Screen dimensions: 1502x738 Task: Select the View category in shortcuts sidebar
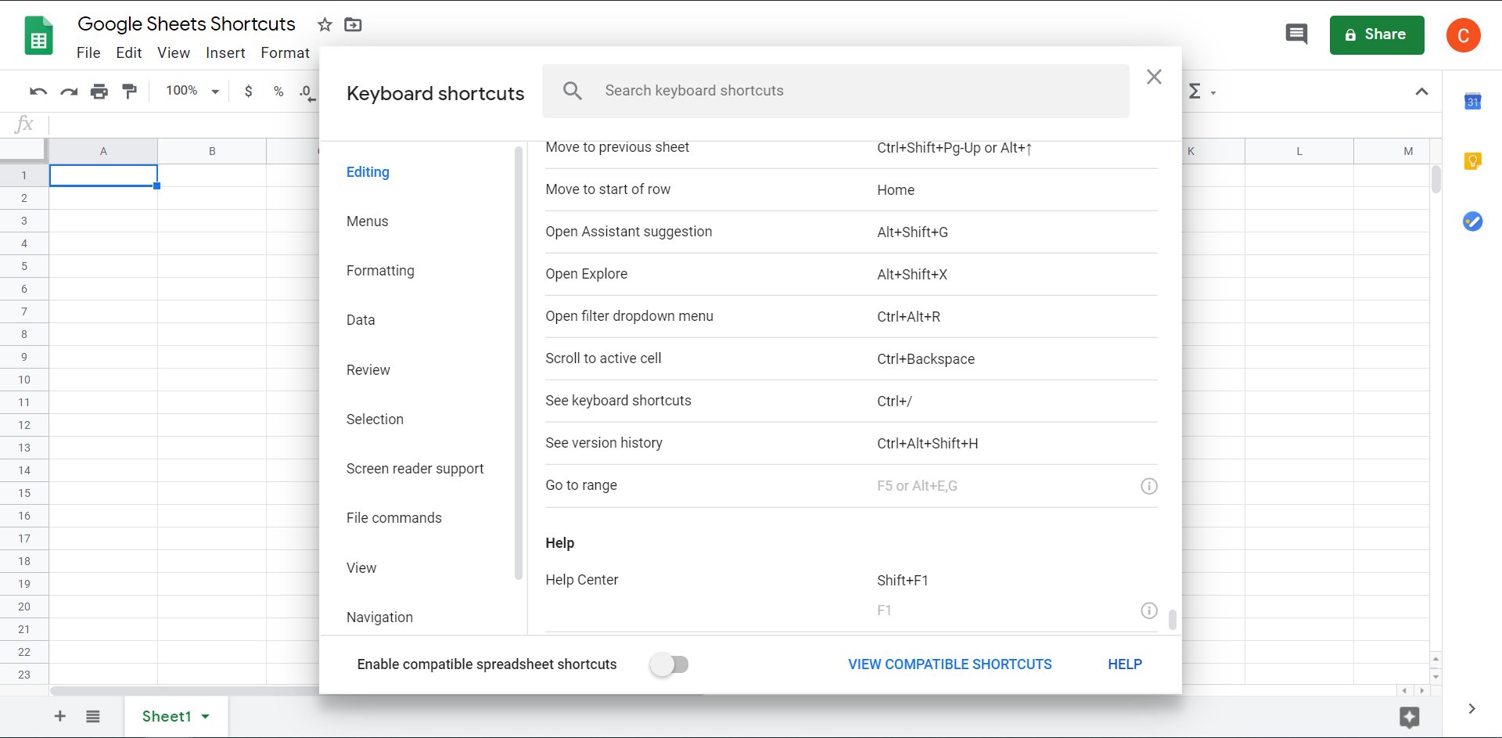point(361,568)
